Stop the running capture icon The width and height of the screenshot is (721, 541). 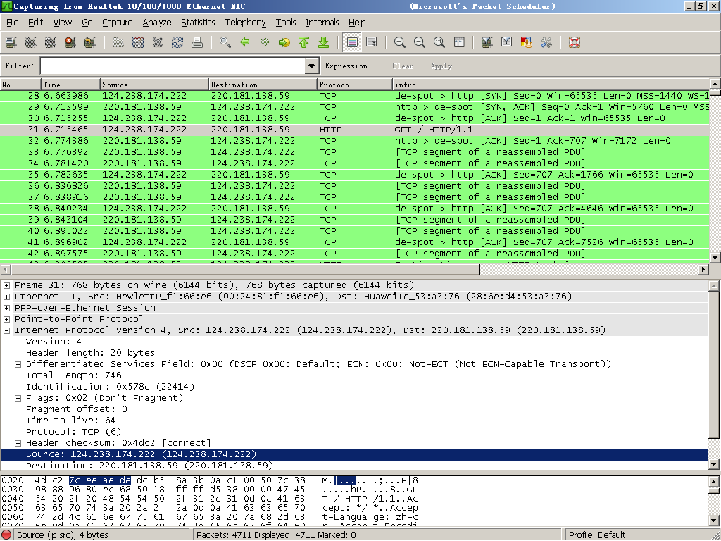click(x=70, y=42)
